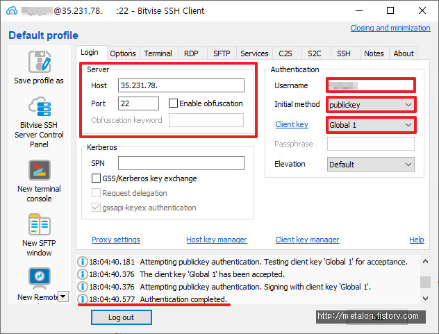Switch to the SSH tab
This screenshot has height=334, width=439.
(344, 53)
